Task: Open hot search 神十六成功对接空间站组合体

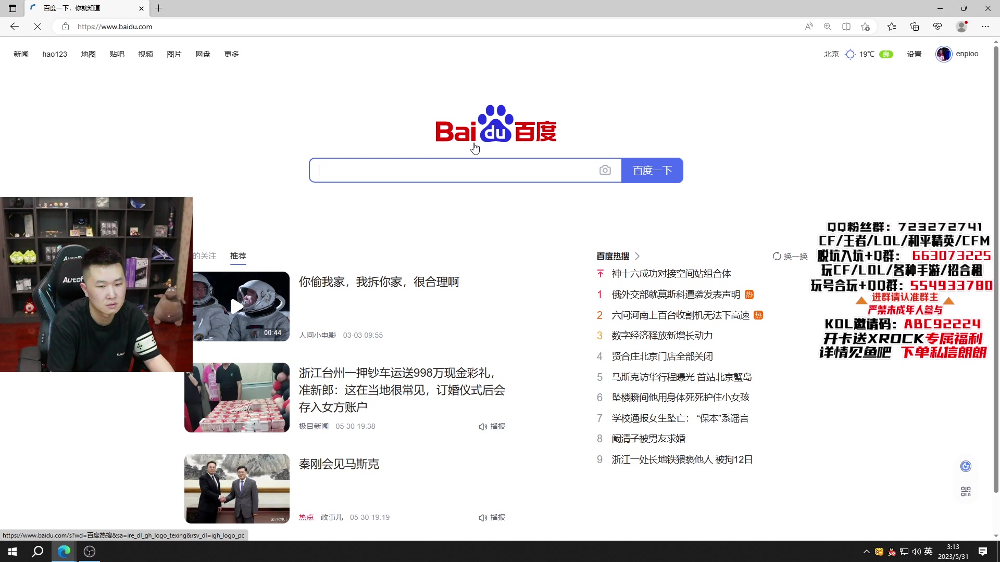Action: [x=671, y=274]
